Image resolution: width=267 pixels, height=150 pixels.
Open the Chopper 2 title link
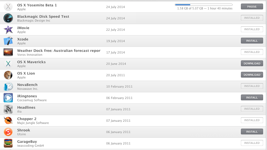point(27,119)
